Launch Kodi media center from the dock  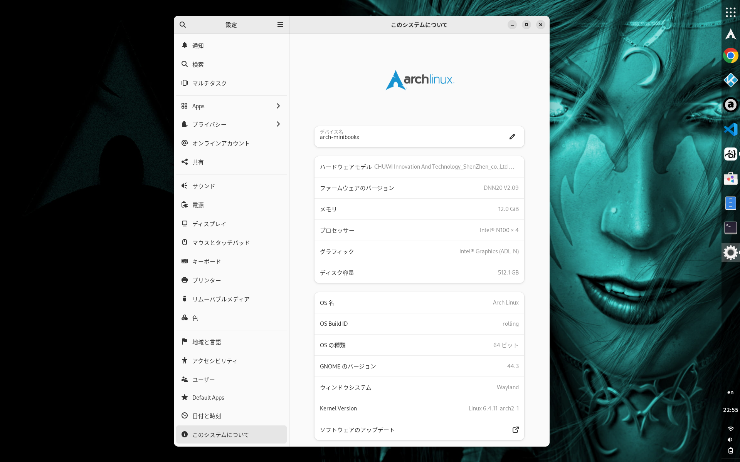tap(730, 80)
